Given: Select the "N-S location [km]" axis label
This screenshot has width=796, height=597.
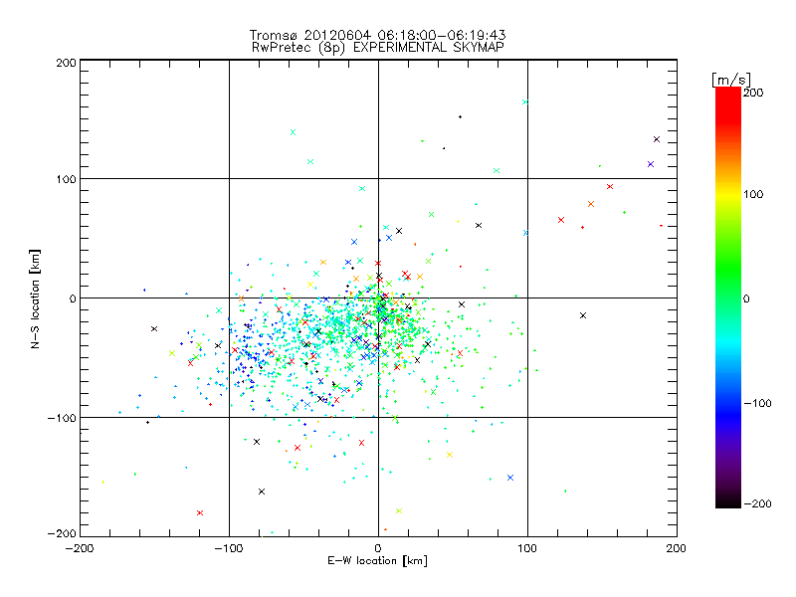Looking at the screenshot, I should tap(35, 299).
